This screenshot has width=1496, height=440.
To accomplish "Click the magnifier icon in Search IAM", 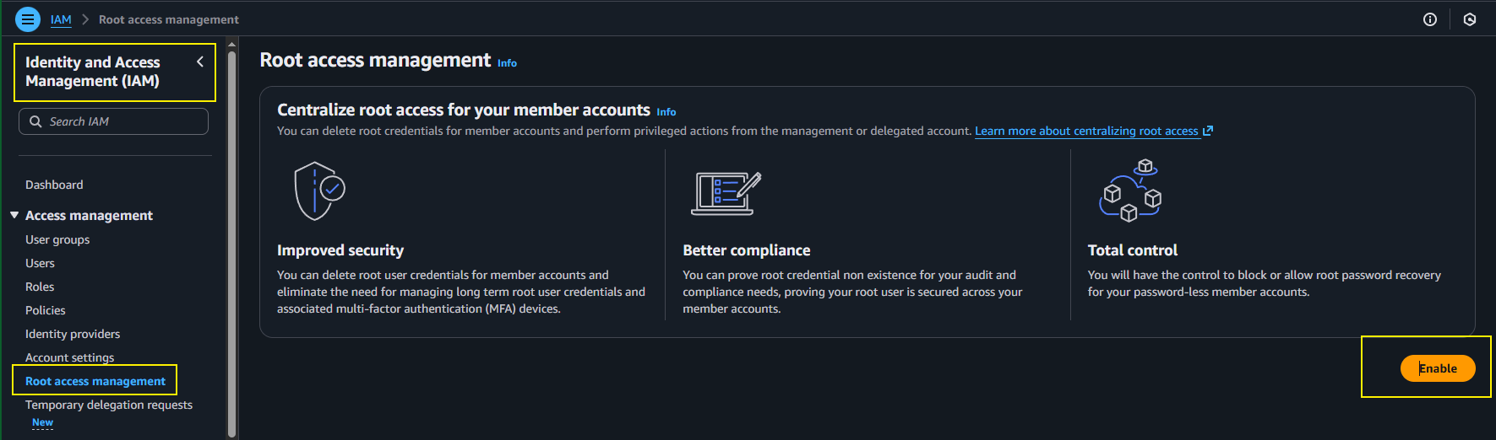I will click(35, 121).
